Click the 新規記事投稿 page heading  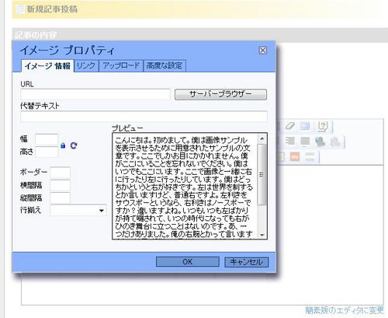(x=52, y=9)
